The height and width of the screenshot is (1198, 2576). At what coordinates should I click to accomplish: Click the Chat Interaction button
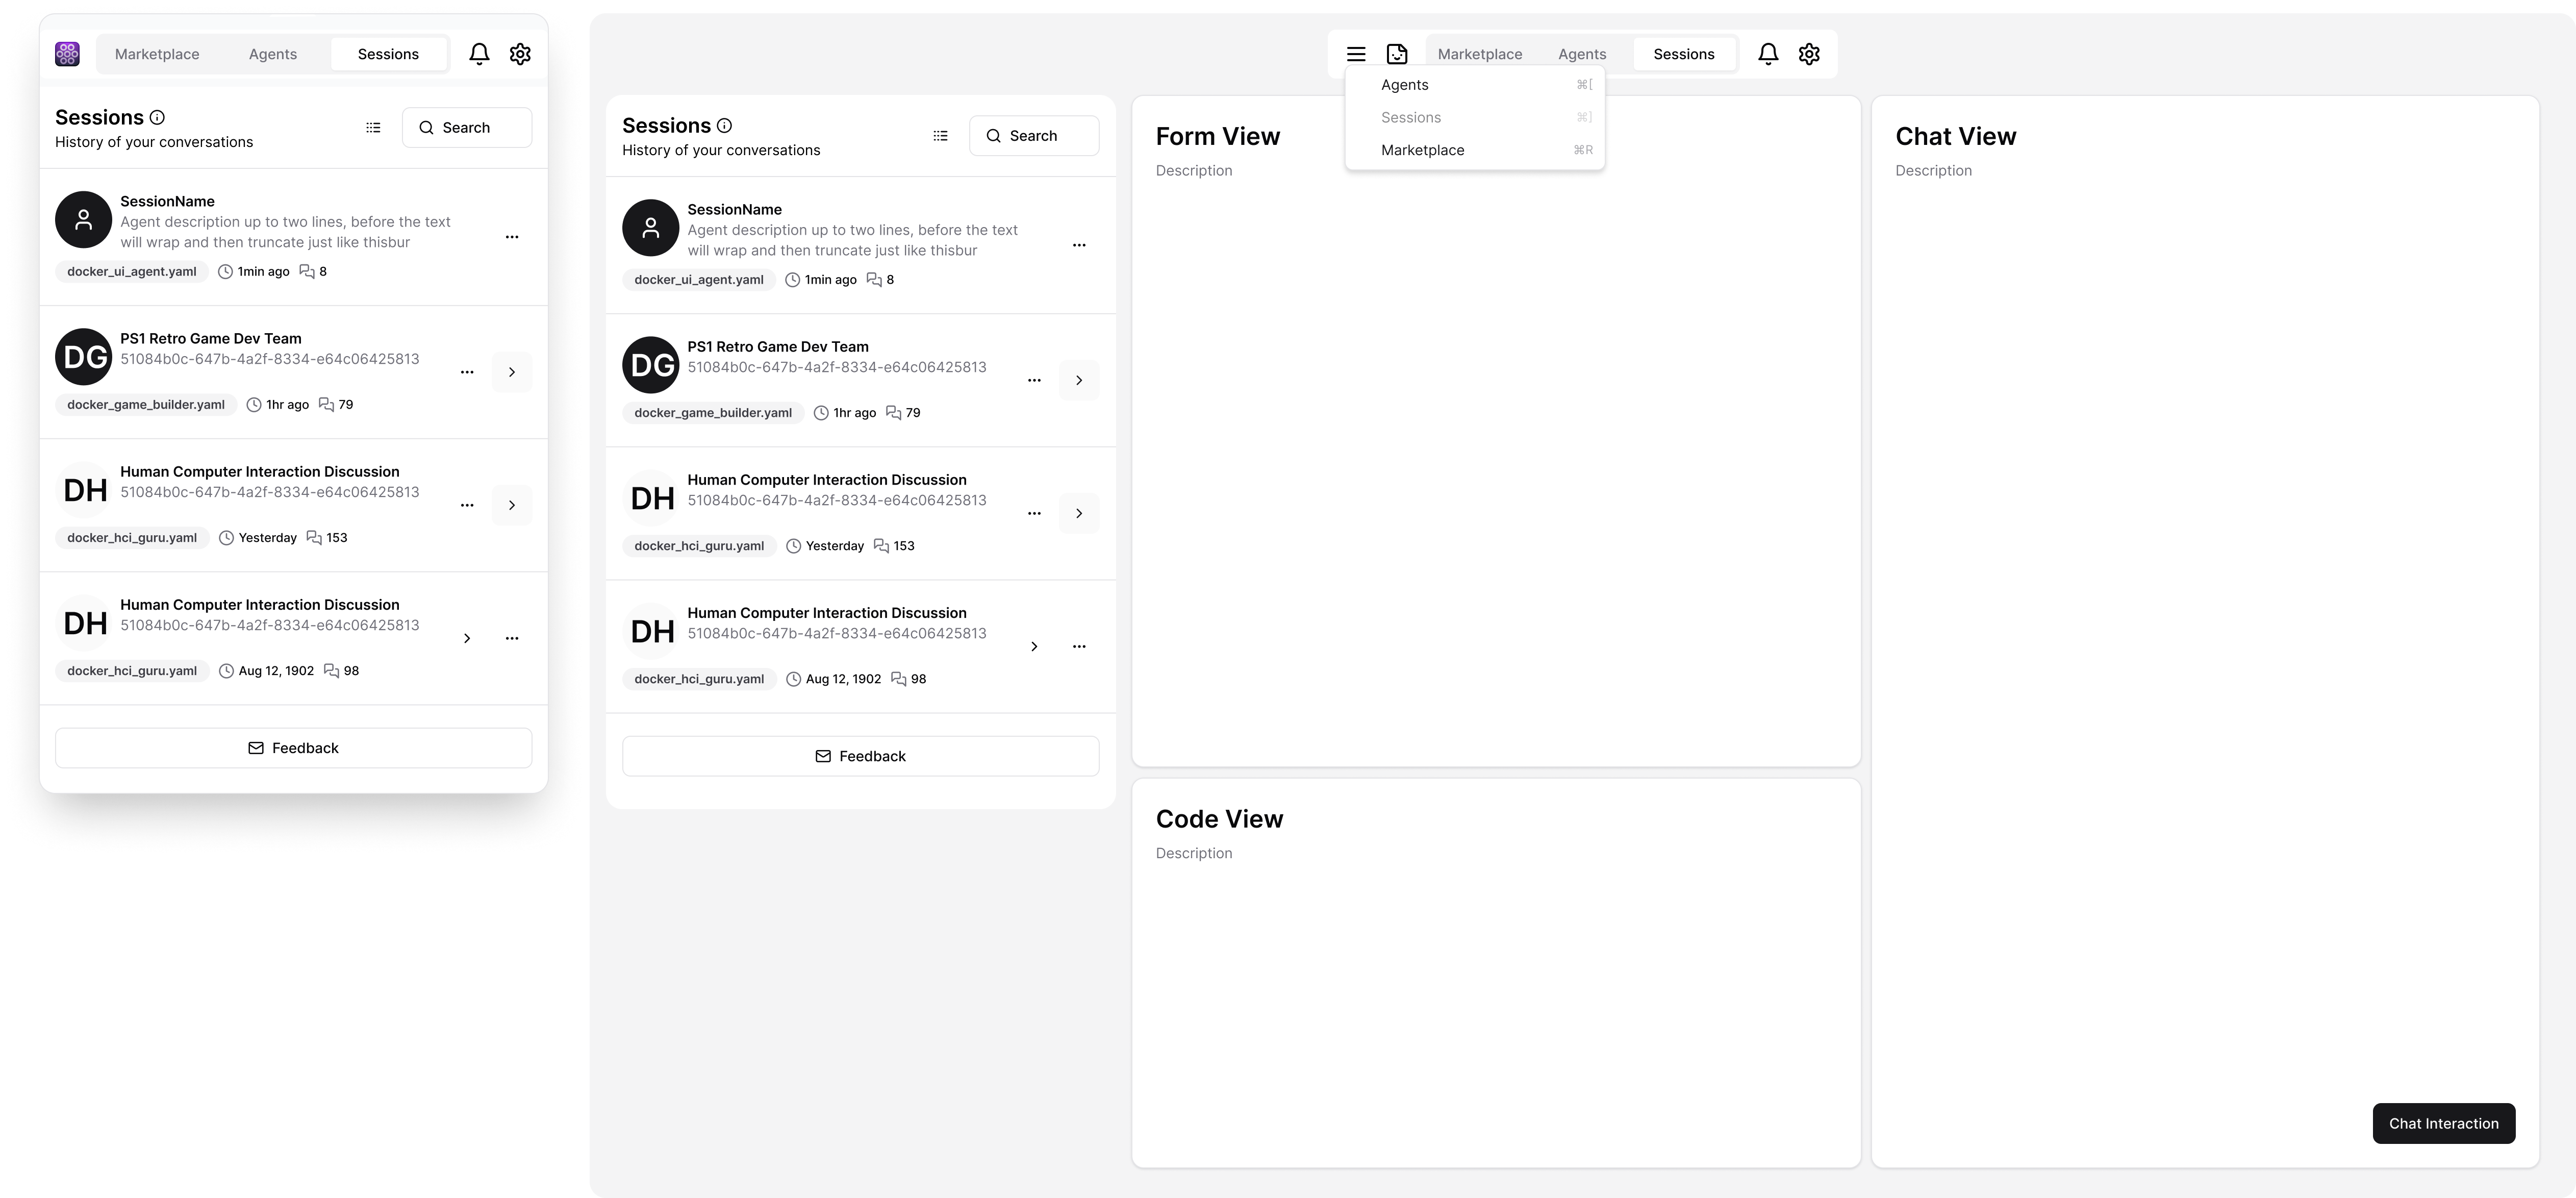[2443, 1123]
